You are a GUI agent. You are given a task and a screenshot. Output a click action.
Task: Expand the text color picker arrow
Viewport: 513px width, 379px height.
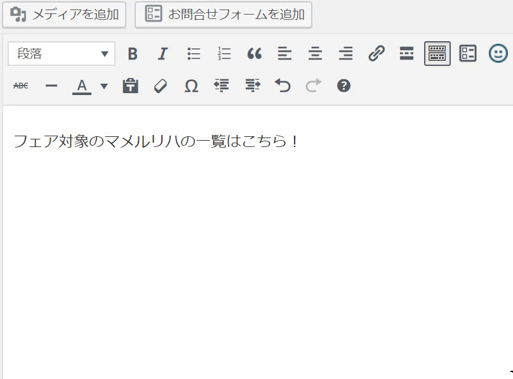click(x=104, y=86)
